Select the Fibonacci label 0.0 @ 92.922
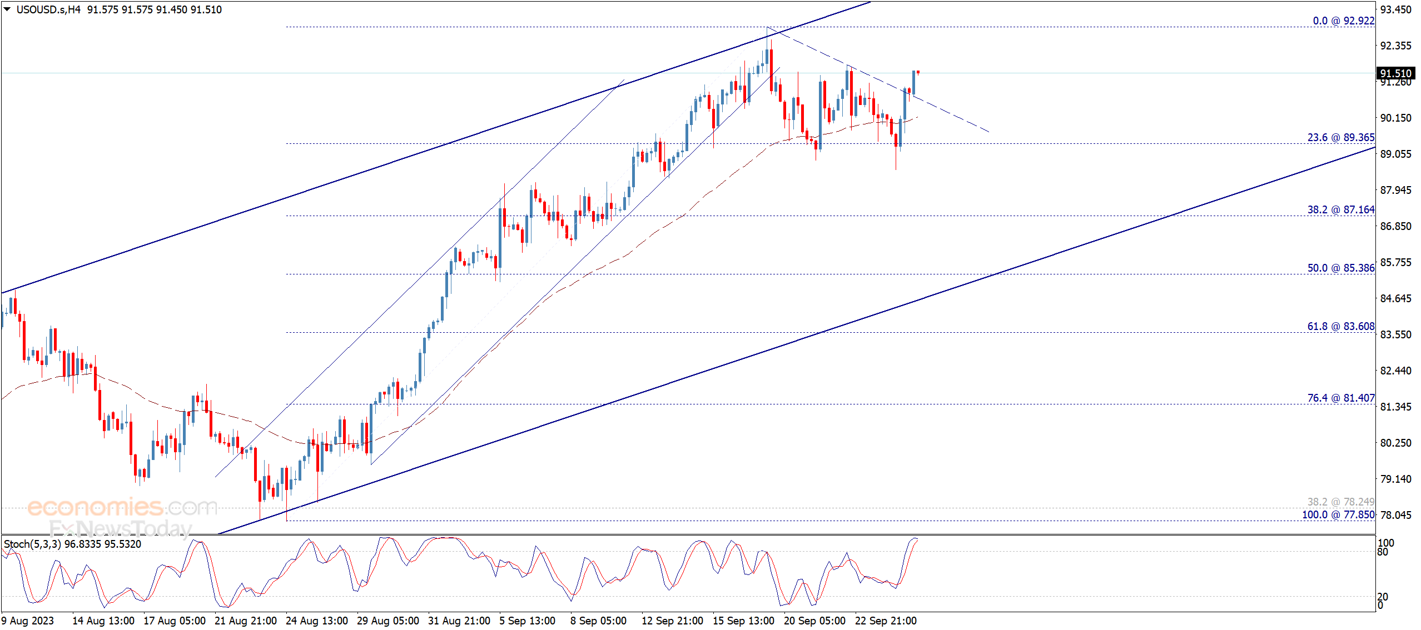The height and width of the screenshot is (630, 1421). coord(1343,21)
